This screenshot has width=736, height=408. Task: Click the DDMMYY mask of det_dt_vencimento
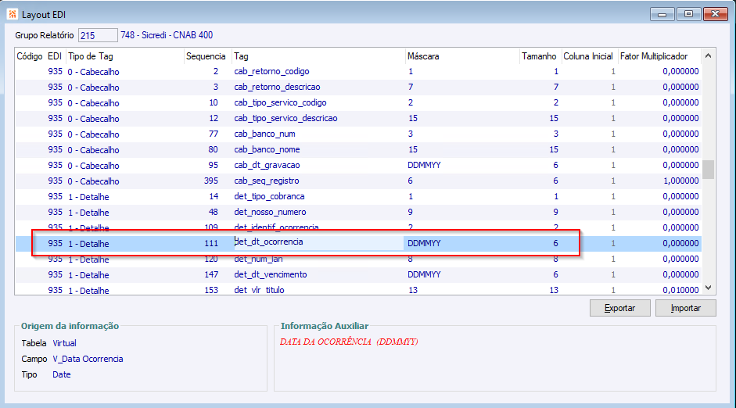pos(424,275)
